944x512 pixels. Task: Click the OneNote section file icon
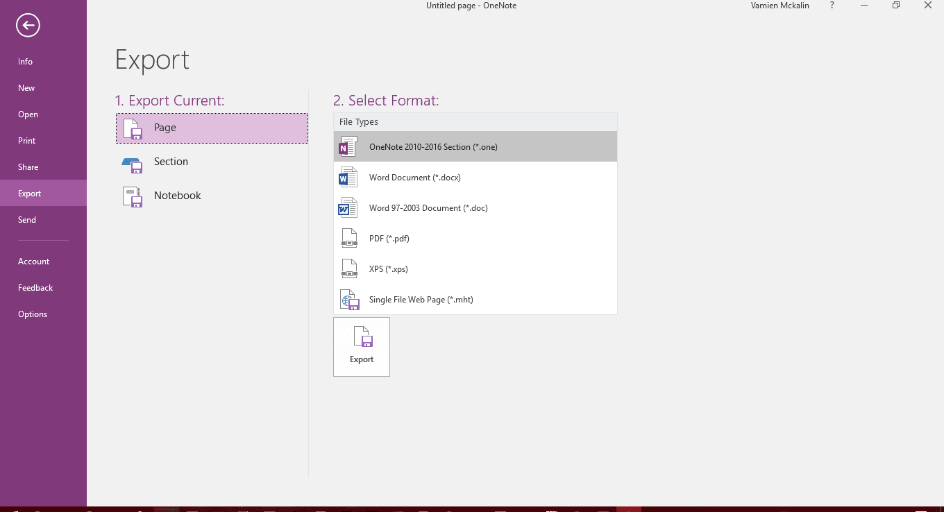tap(348, 147)
